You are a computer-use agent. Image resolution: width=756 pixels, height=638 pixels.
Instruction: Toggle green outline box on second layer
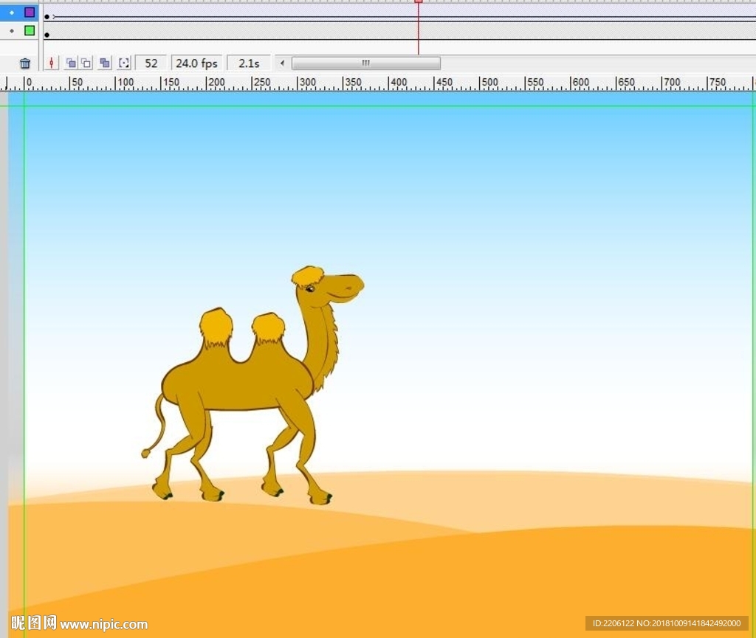pyautogui.click(x=30, y=31)
